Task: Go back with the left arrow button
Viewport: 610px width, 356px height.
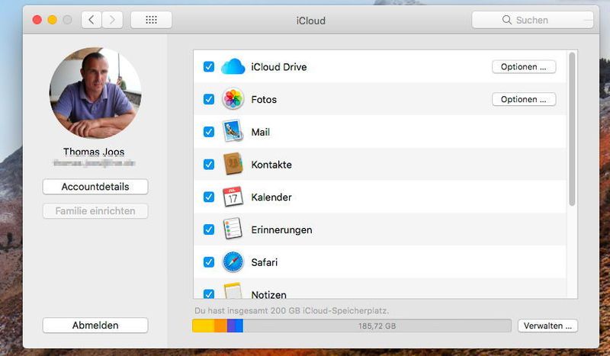Action: (91, 20)
